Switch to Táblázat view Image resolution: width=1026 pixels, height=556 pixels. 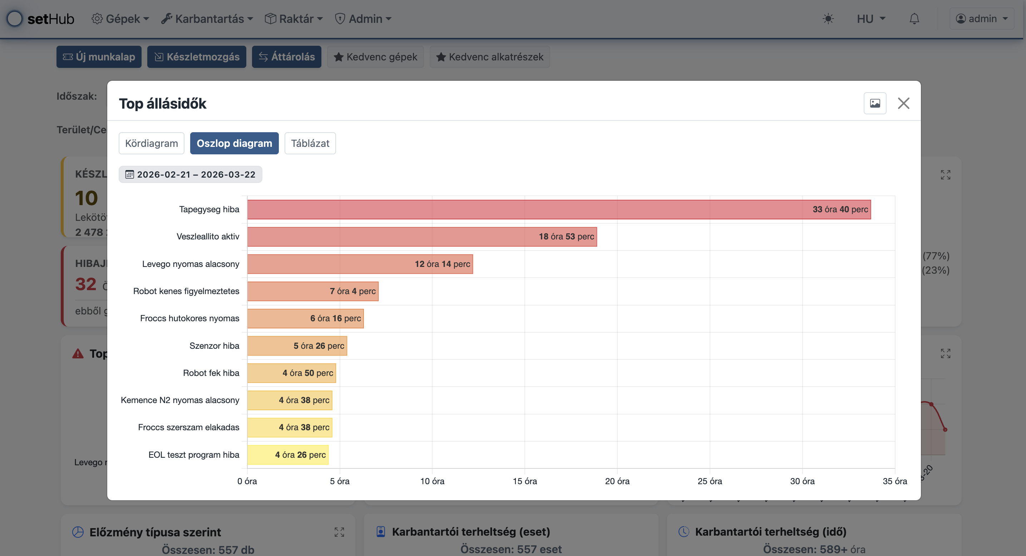pos(310,143)
